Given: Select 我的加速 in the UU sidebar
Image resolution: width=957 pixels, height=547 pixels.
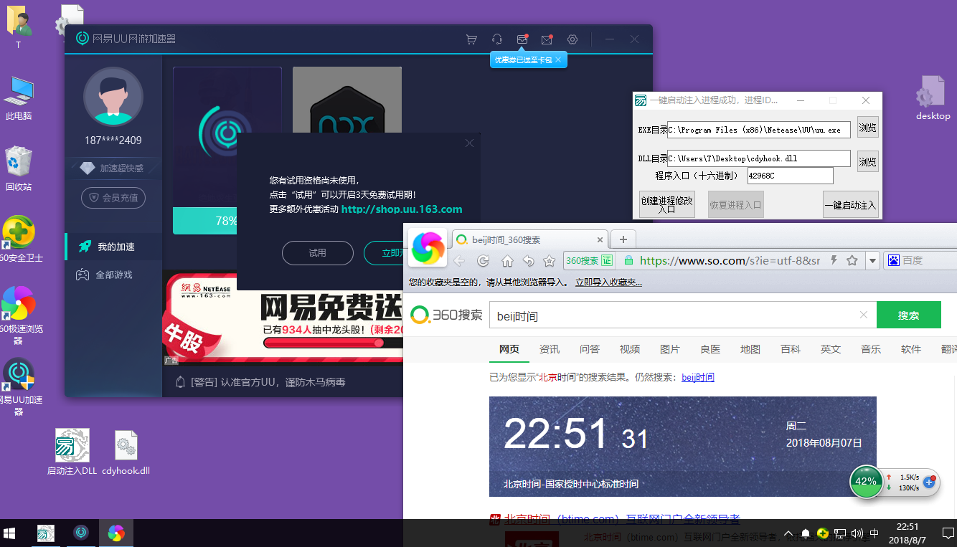Looking at the screenshot, I should (x=113, y=247).
